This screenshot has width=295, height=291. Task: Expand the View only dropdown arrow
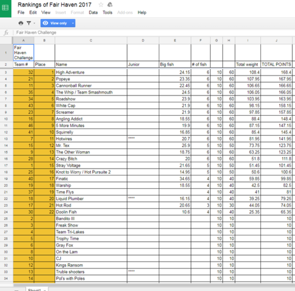[x=73, y=23]
